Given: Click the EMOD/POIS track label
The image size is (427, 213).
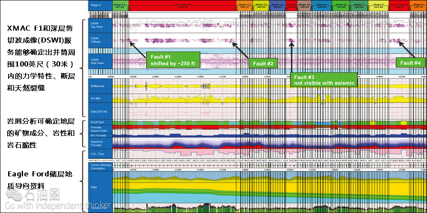Looking at the screenshot, I should point(100,110).
